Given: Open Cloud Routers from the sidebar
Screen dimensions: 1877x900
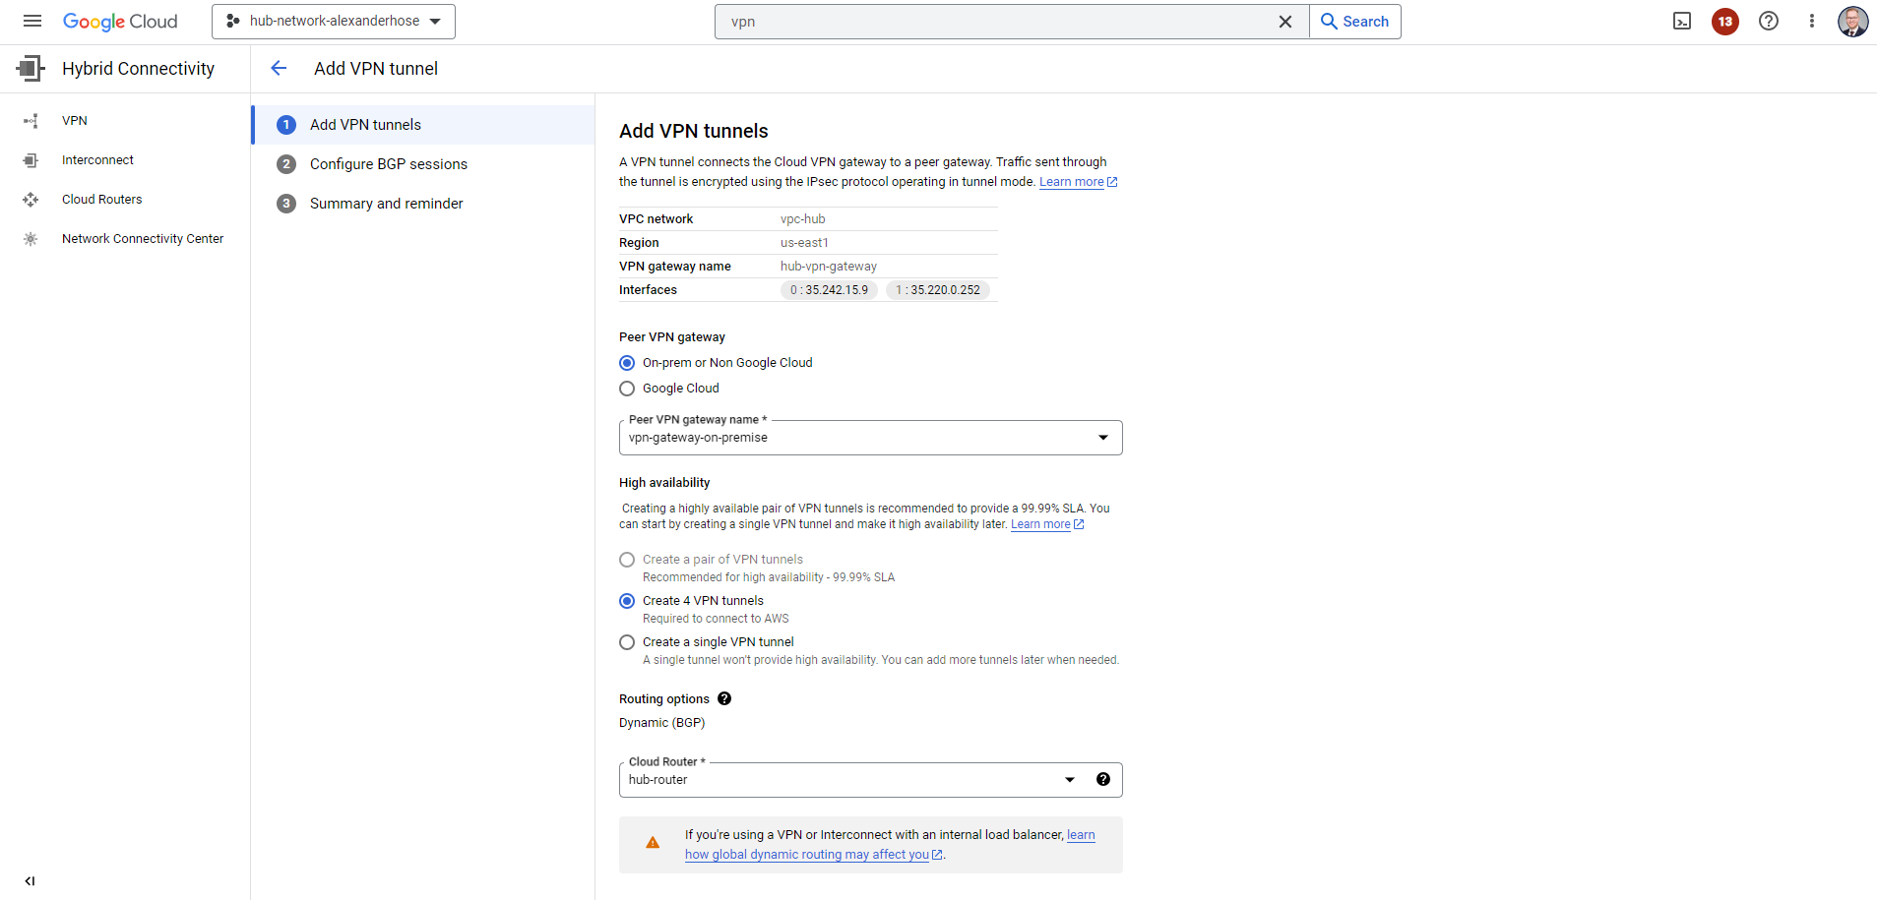Looking at the screenshot, I should [101, 199].
